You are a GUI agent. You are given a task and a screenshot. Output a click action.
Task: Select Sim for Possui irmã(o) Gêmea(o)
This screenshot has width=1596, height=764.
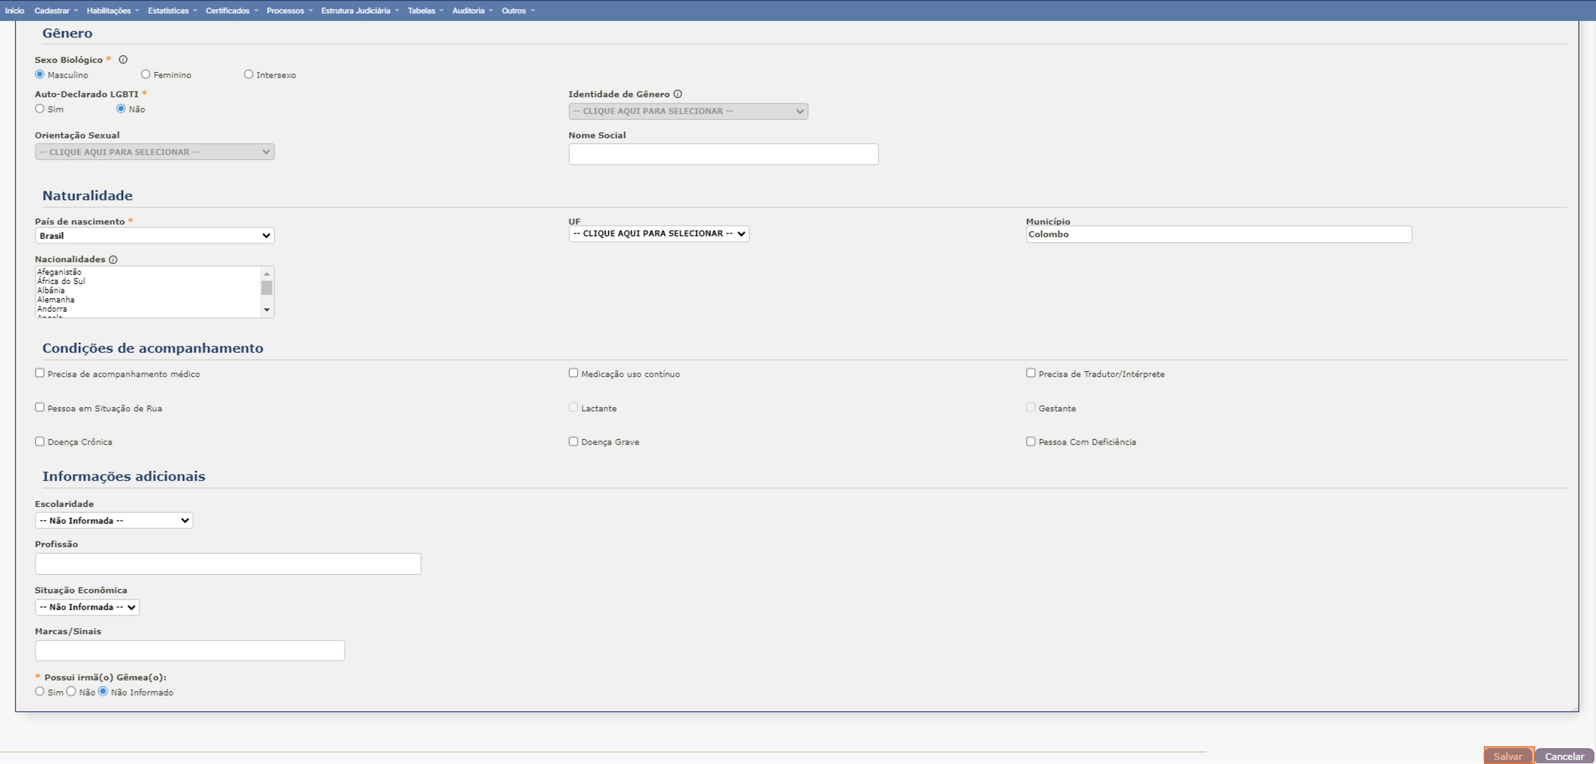pos(40,691)
